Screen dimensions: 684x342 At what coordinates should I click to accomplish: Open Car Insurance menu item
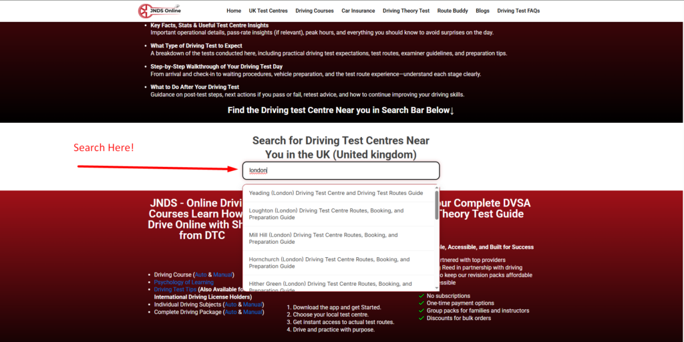click(x=358, y=11)
